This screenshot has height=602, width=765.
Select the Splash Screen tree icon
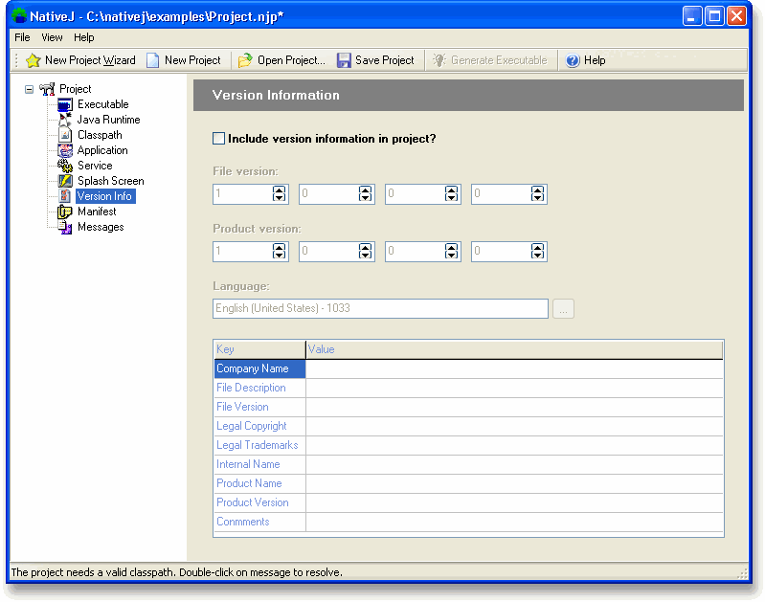pos(65,181)
